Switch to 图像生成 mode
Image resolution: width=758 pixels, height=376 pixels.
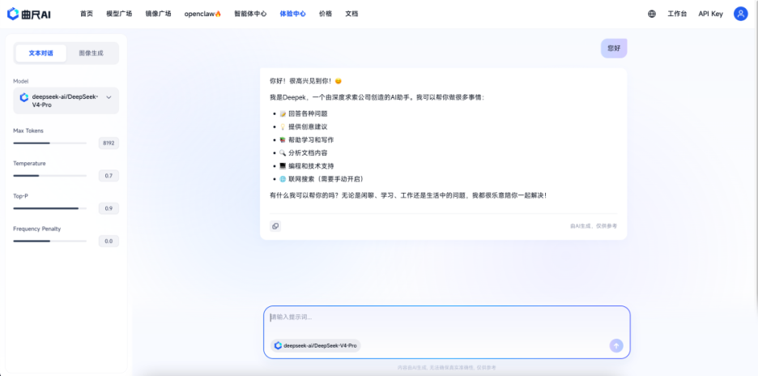[x=91, y=53]
